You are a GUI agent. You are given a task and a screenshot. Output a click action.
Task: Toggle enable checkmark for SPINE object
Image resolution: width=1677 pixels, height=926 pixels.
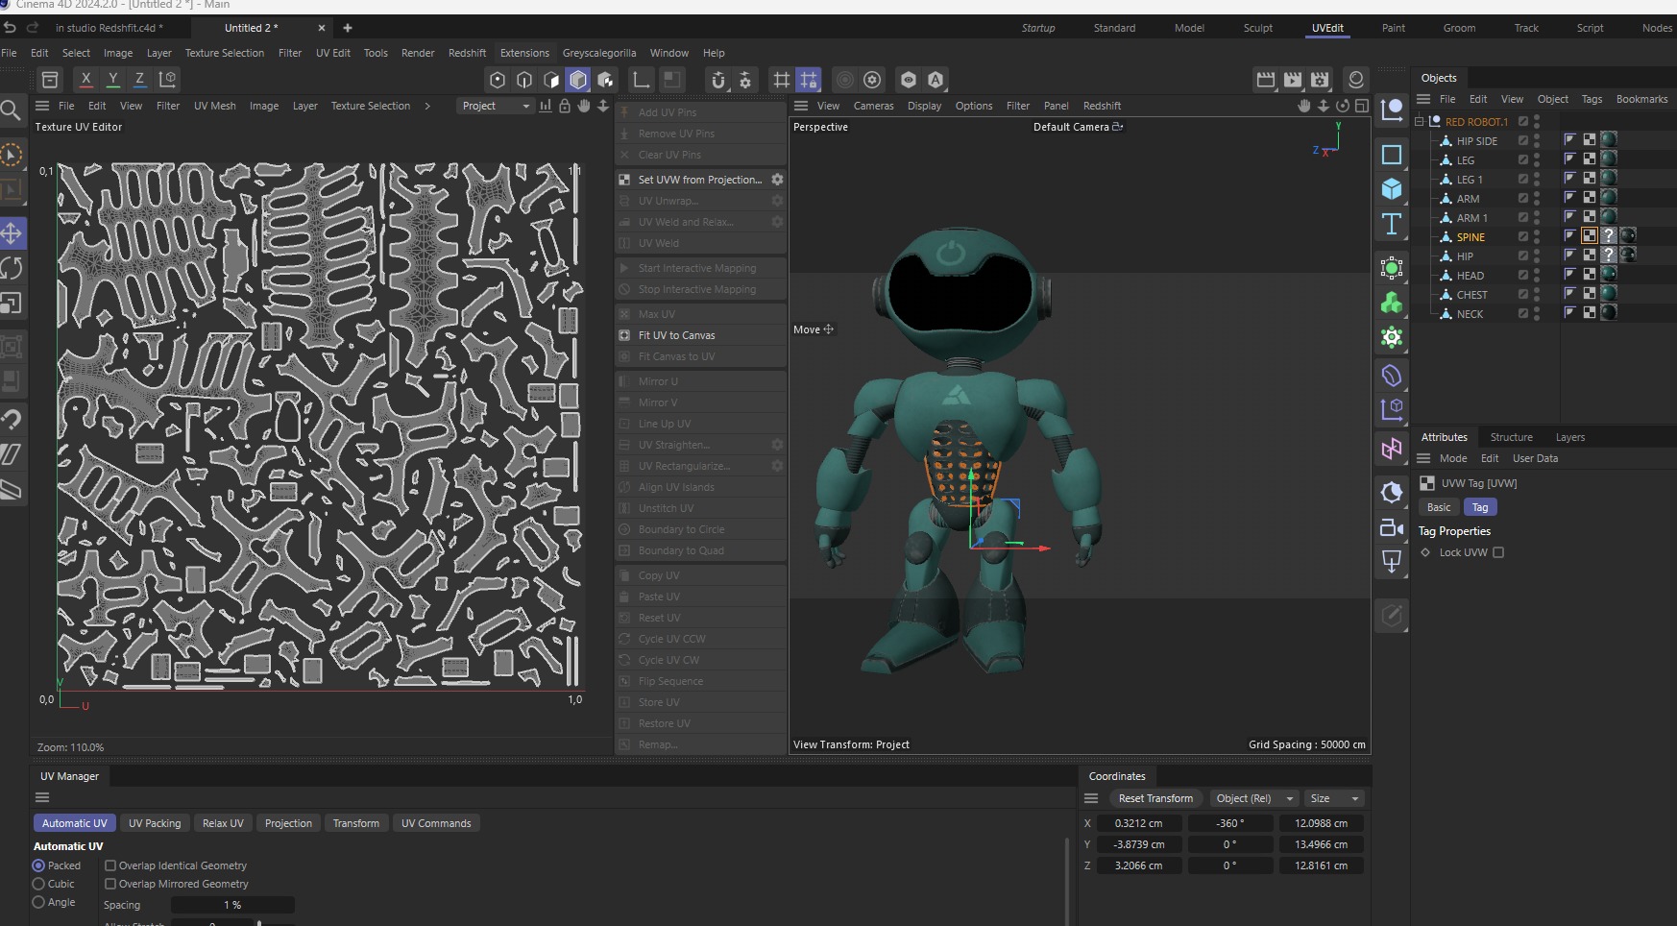coord(1523,236)
